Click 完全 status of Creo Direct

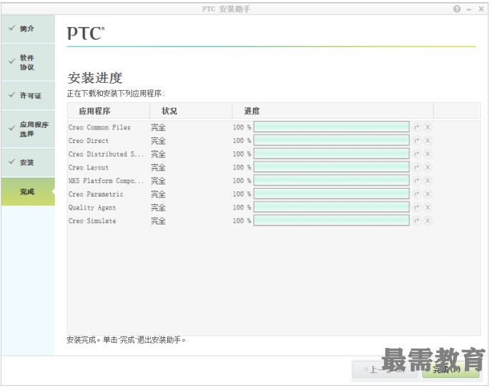(x=158, y=141)
